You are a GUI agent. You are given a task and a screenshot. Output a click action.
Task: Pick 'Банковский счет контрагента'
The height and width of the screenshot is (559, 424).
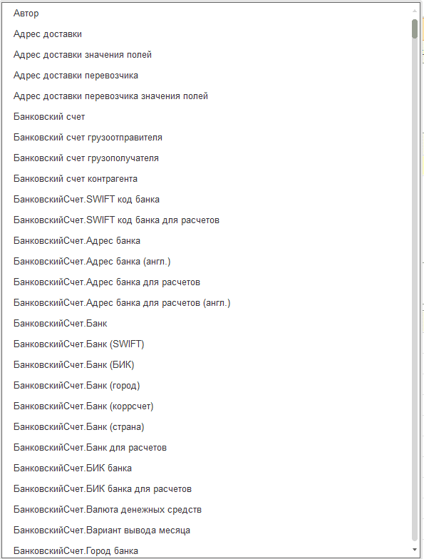click(207, 178)
